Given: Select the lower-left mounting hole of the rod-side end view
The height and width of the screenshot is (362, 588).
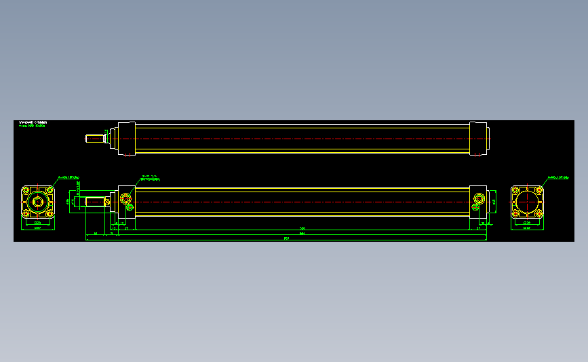Looking at the screenshot, I should pos(26,214).
